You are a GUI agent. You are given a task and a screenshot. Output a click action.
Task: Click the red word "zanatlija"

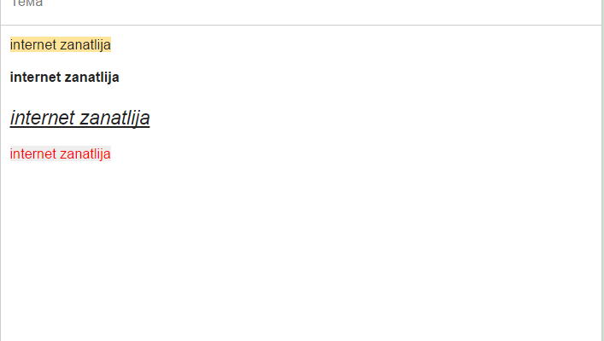(x=85, y=153)
